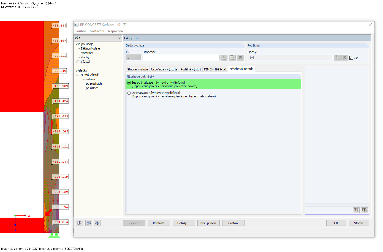
Task: Click the -130.709 value label
Action: [x=60, y=86]
